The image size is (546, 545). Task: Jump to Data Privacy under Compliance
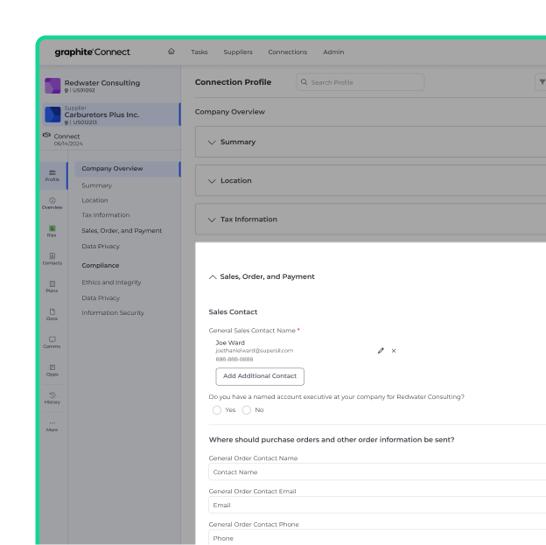point(101,298)
